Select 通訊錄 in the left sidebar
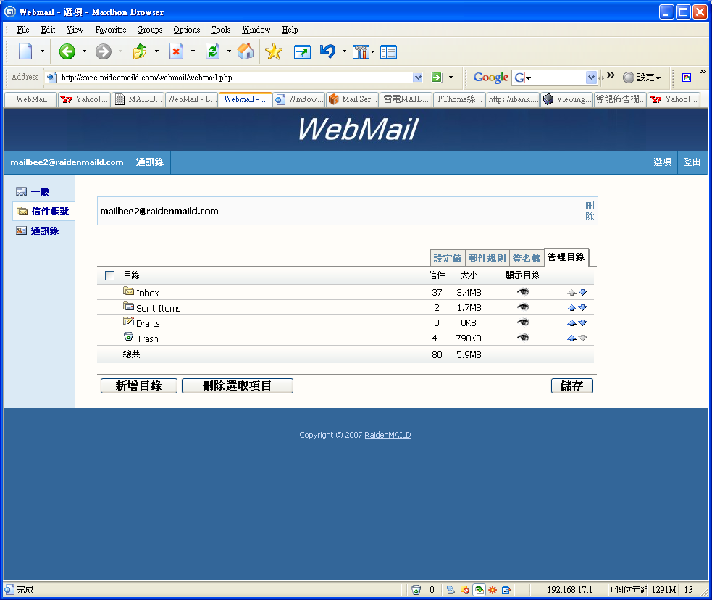The height and width of the screenshot is (600, 712). (44, 231)
